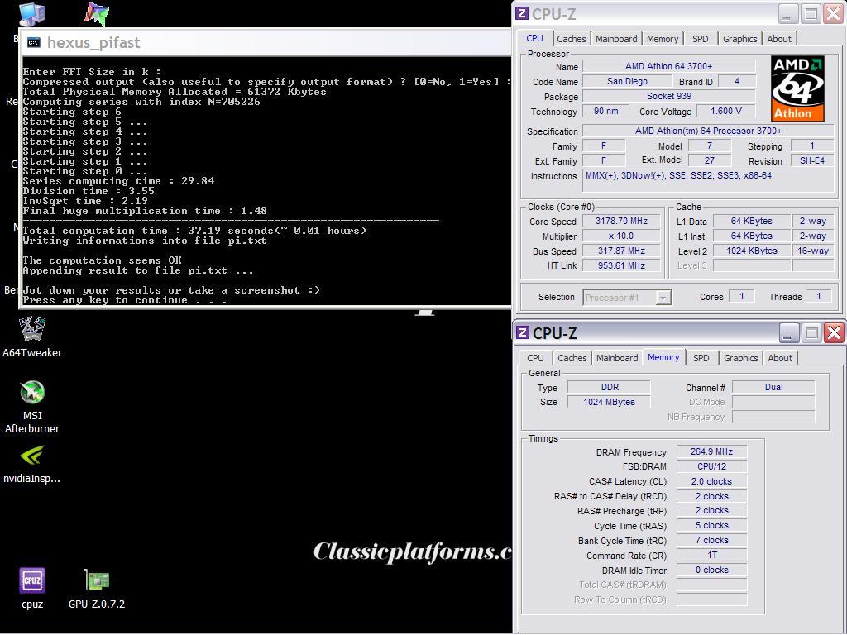The image size is (847, 635).
Task: Click the AMD Athlon 64 logo
Action: pos(797,89)
